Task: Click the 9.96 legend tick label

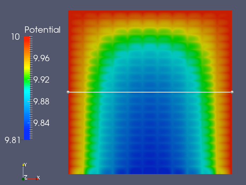Action: pyautogui.click(x=41, y=58)
